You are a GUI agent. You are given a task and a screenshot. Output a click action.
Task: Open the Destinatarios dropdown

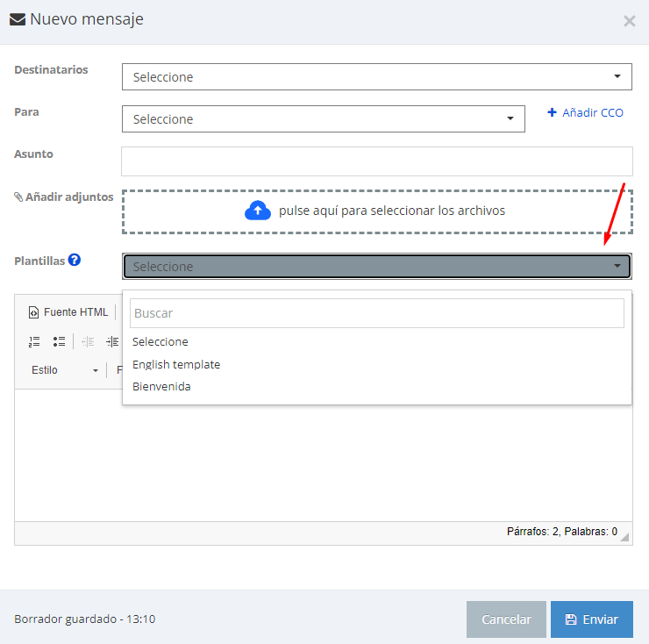pyautogui.click(x=376, y=77)
